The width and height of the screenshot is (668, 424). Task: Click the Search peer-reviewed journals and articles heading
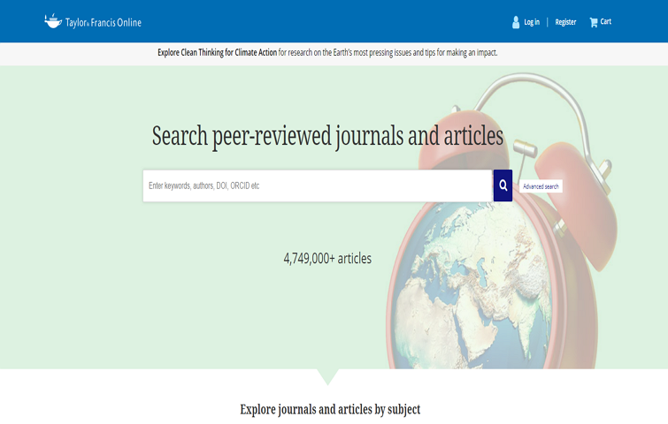[327, 136]
